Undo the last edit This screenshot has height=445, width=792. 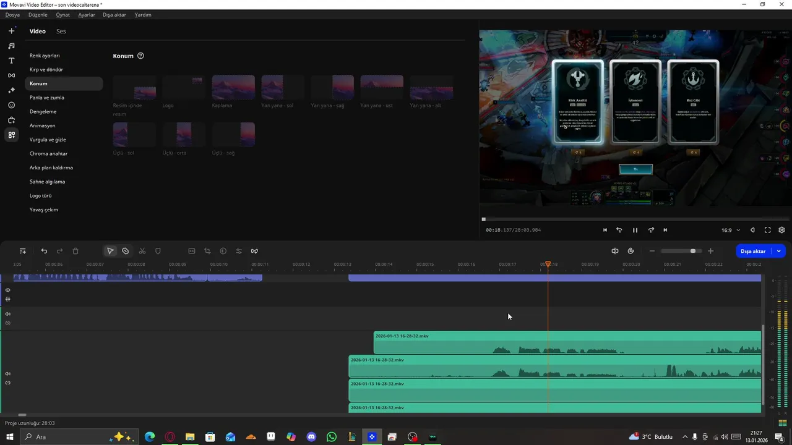[x=44, y=251]
